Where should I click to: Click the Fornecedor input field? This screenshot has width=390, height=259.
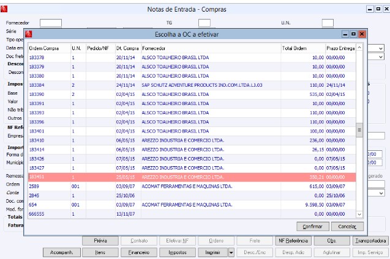(x=51, y=23)
